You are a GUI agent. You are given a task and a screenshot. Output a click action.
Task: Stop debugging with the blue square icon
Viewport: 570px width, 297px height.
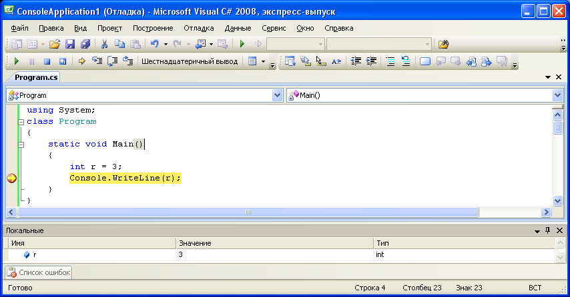pos(47,61)
